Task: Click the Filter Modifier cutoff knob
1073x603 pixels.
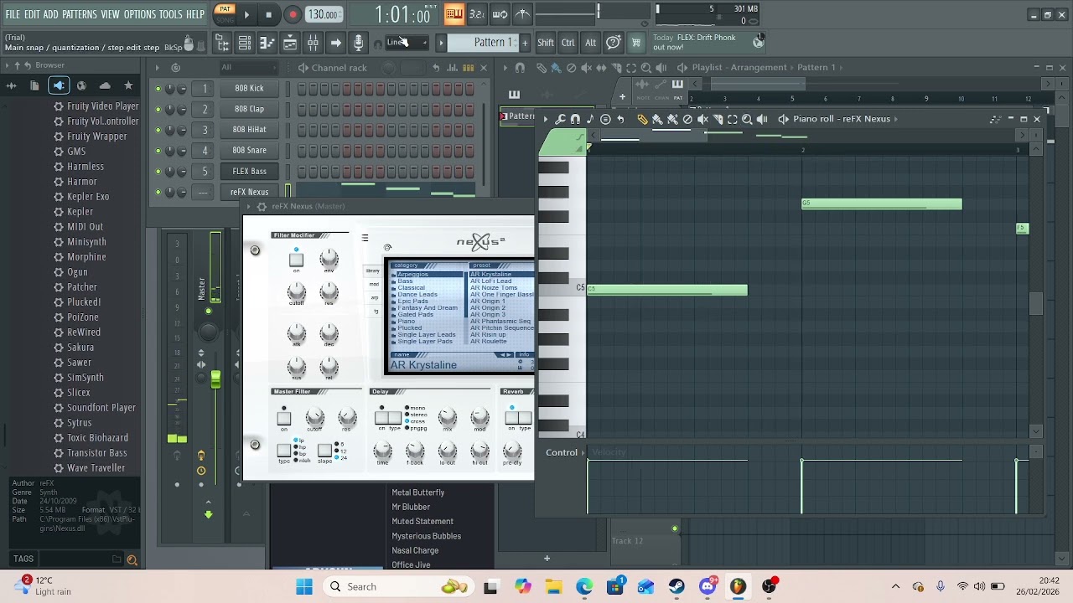Action: (297, 291)
